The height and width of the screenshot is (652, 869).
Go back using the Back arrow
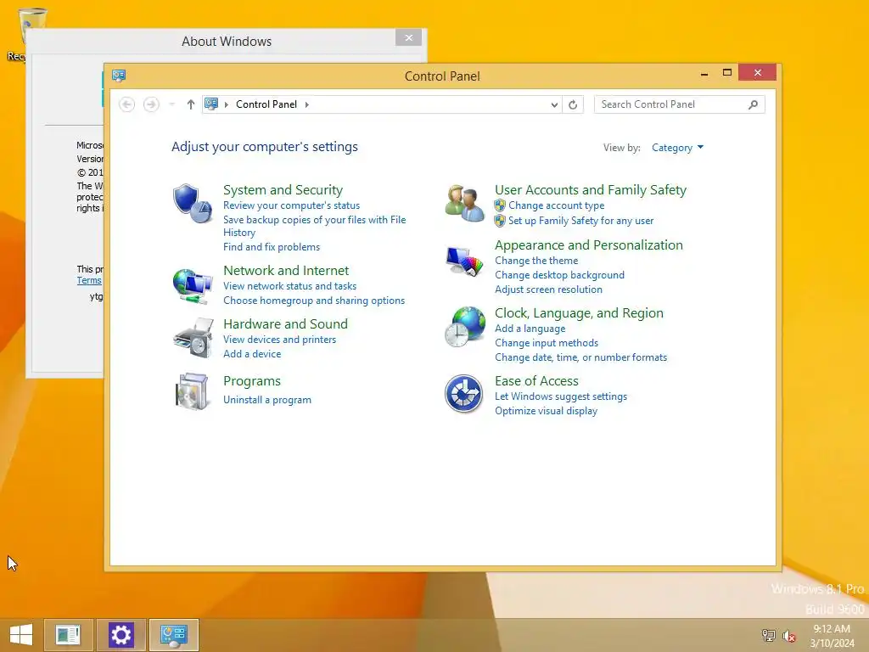click(x=127, y=104)
